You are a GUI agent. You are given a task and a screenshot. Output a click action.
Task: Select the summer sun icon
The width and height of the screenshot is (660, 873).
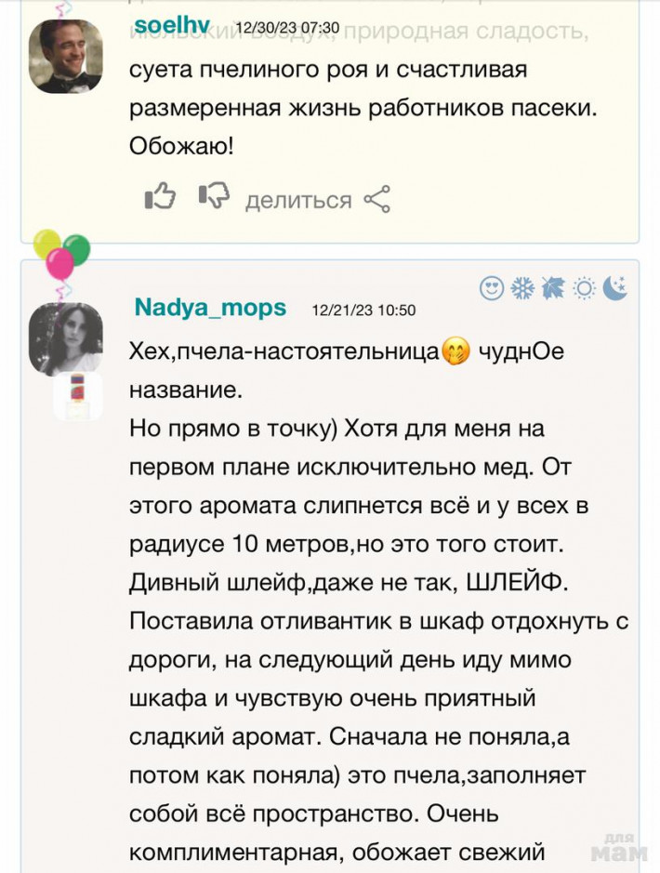coord(584,288)
